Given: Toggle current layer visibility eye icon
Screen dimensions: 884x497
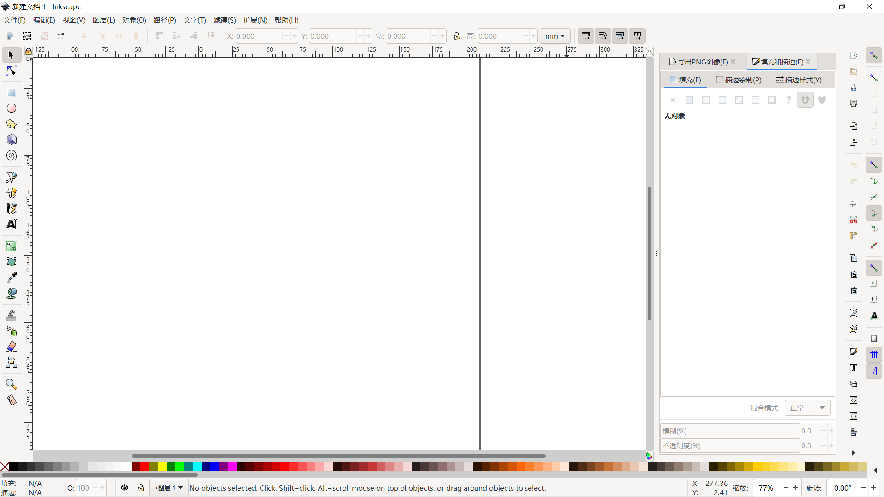Looking at the screenshot, I should 124,488.
